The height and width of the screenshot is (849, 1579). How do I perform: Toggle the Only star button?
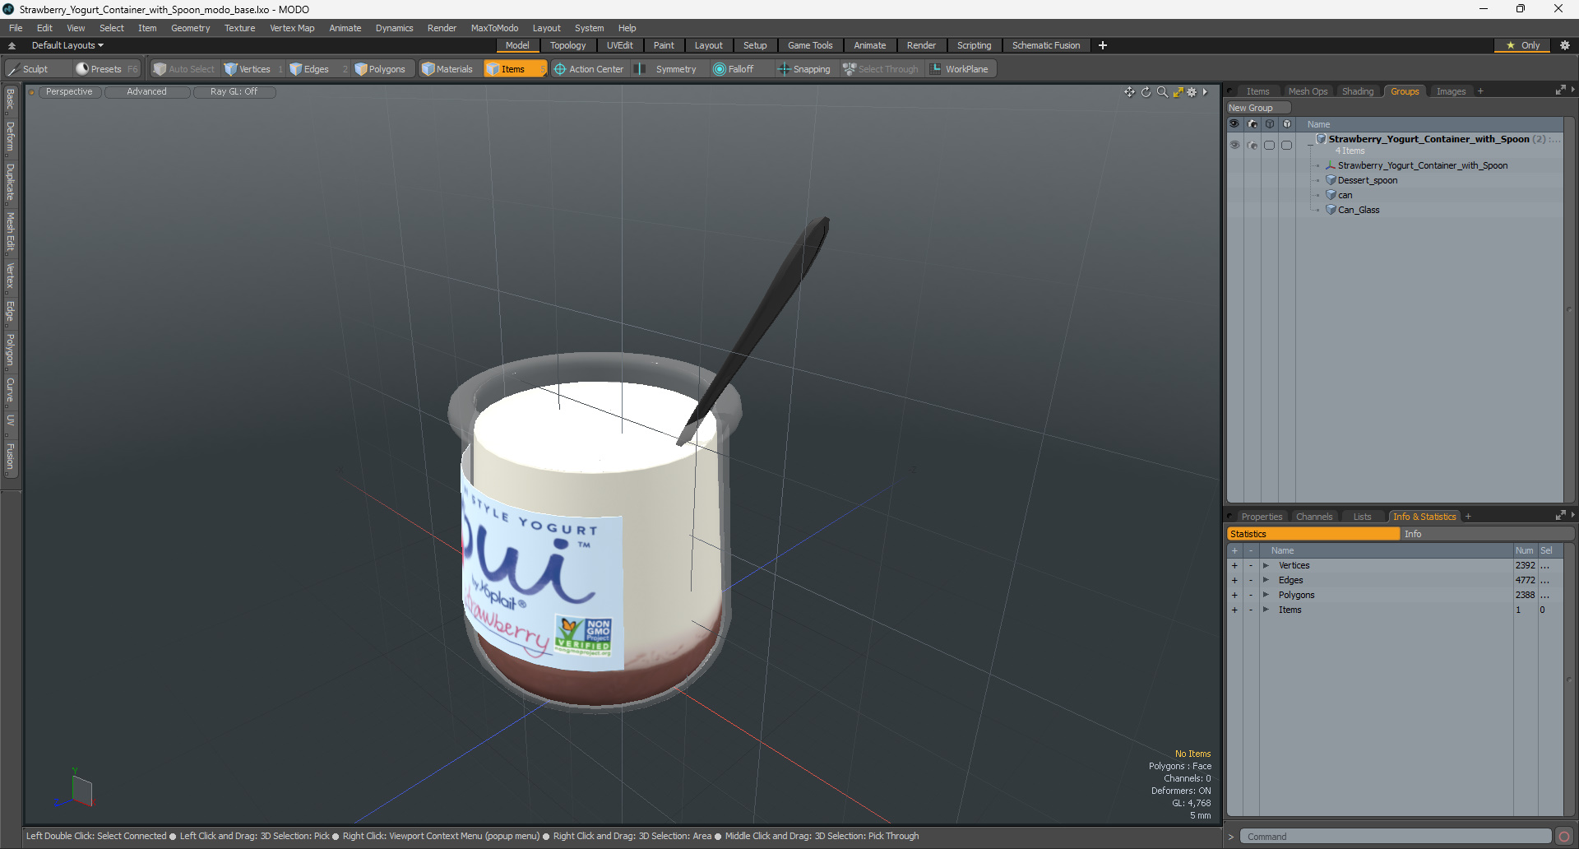1522,45
